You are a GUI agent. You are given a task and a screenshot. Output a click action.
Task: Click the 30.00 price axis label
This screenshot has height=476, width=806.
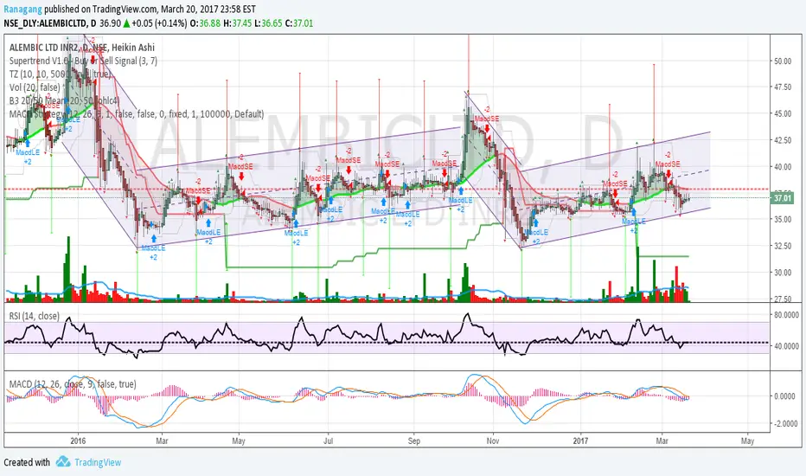click(783, 273)
